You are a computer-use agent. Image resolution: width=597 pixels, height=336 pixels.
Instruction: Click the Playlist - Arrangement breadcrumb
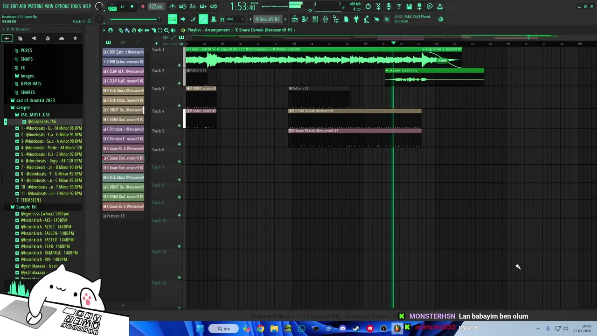208,30
